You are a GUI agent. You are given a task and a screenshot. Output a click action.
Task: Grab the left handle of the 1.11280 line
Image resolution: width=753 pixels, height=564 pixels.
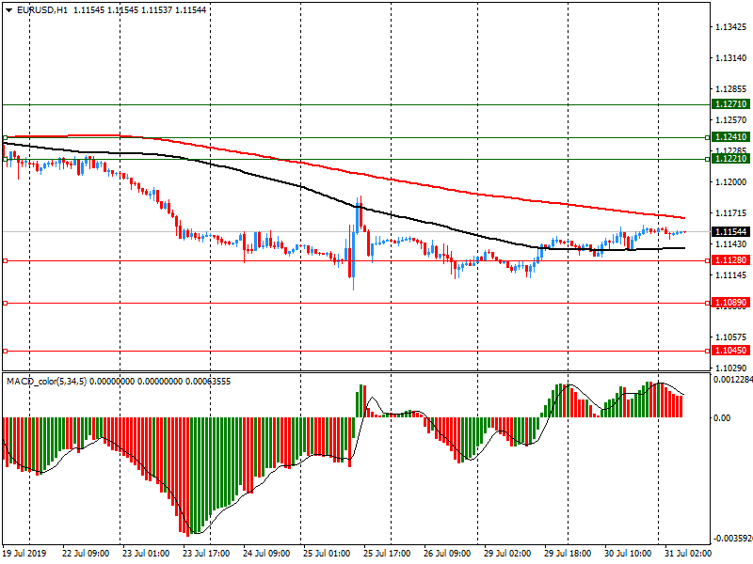pos(6,261)
